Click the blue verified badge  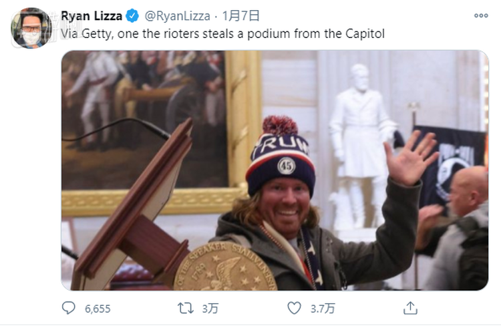point(132,15)
